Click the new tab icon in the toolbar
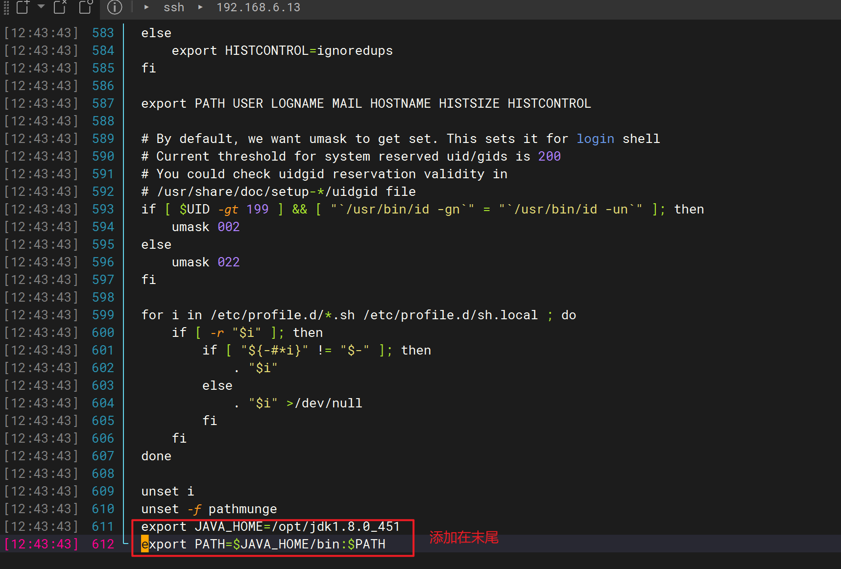 pos(22,8)
